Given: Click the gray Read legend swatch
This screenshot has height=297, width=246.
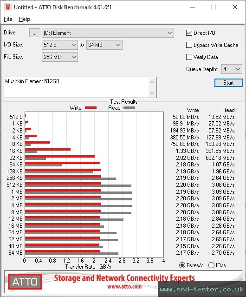Looking at the screenshot, I should point(129,107).
